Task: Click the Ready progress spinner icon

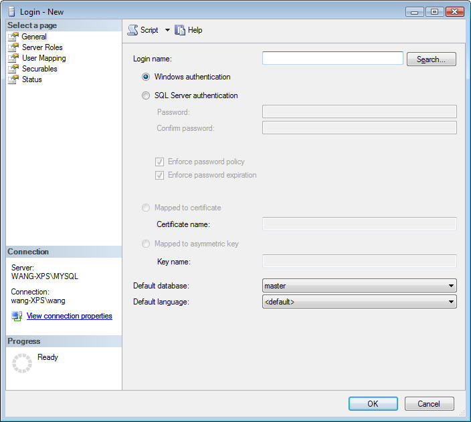Action: coord(22,363)
